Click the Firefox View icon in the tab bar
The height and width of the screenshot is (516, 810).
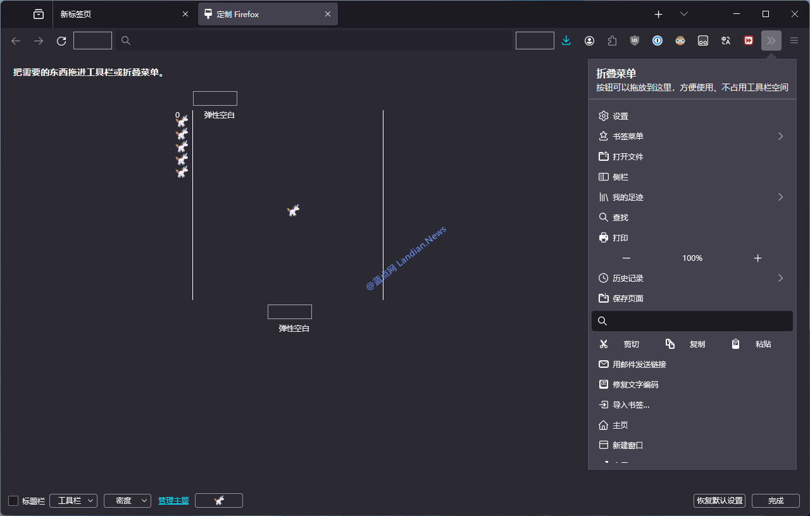[39, 14]
